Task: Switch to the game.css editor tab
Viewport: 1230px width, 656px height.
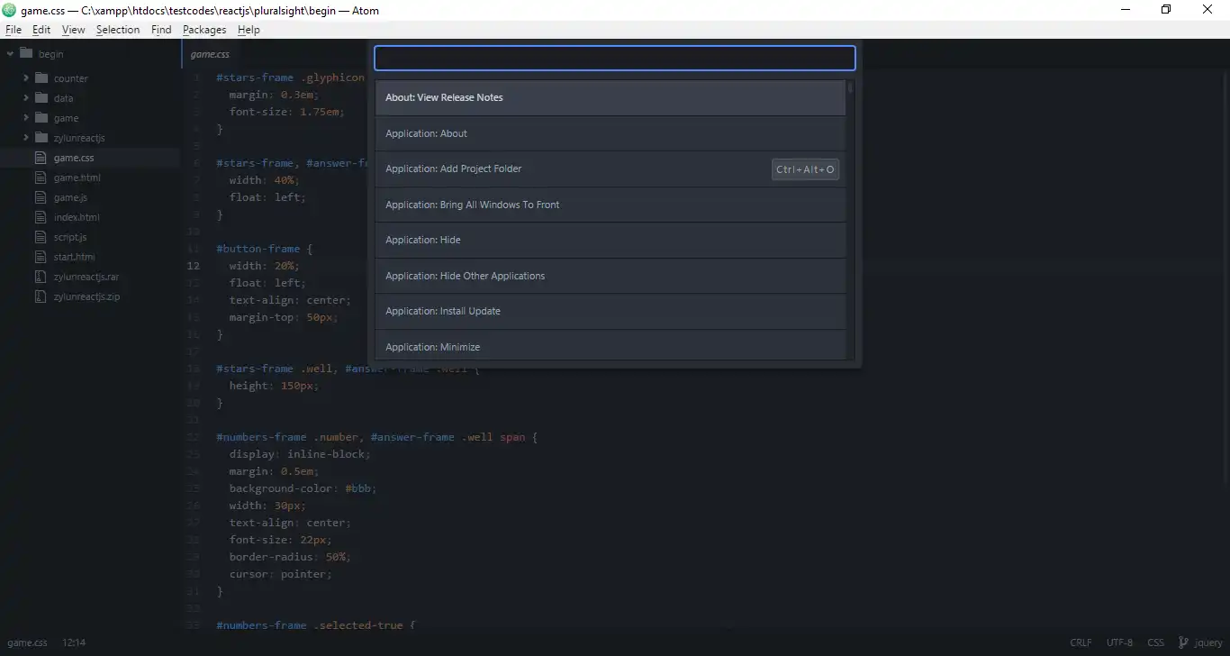Action: tap(210, 53)
